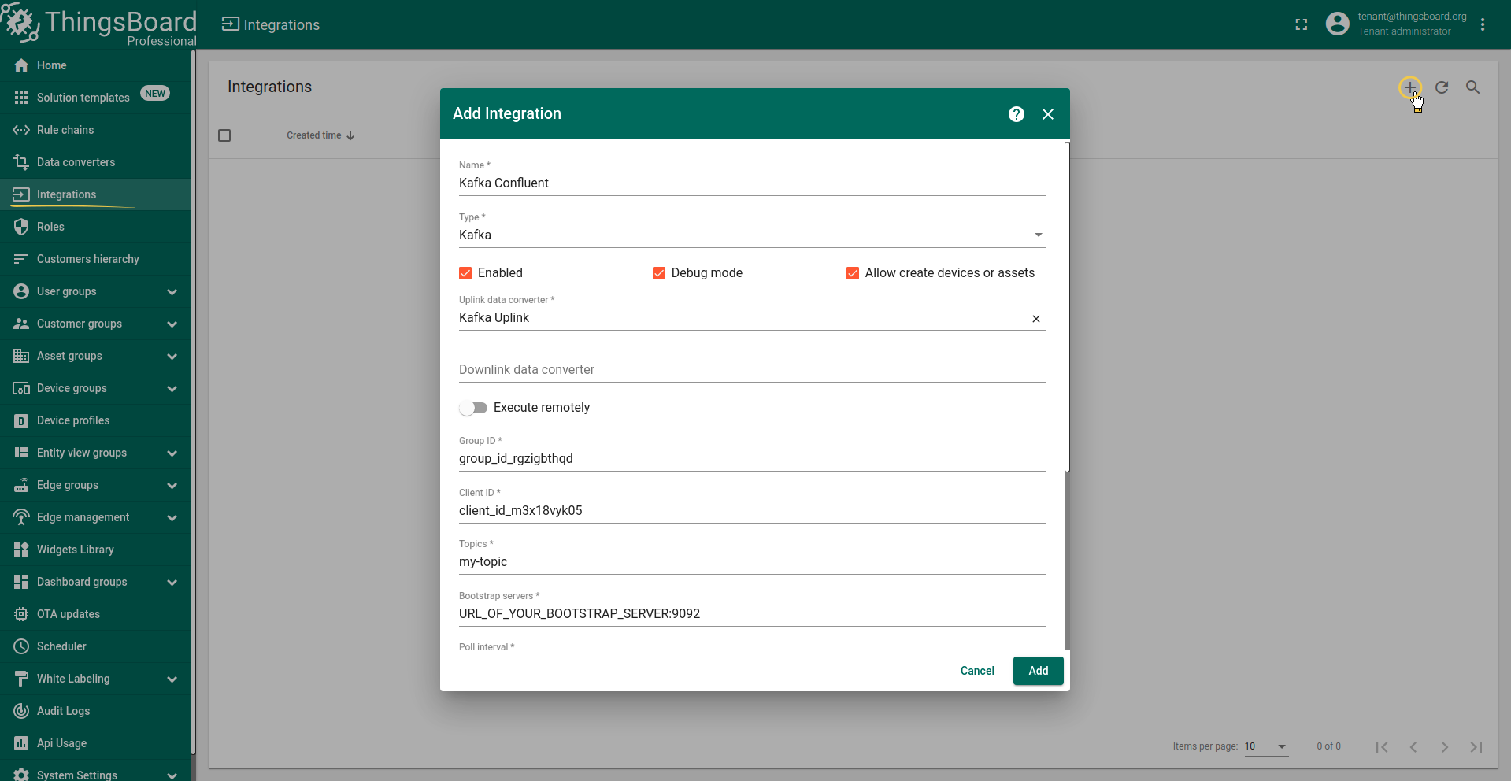Click the user account avatar icon
This screenshot has height=781, width=1511.
(1337, 24)
